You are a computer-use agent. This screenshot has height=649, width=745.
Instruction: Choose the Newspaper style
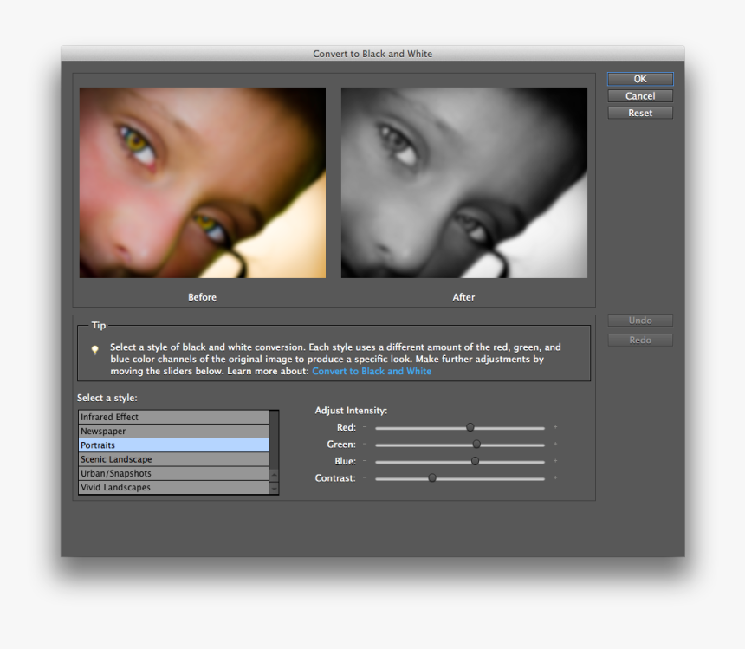point(173,431)
